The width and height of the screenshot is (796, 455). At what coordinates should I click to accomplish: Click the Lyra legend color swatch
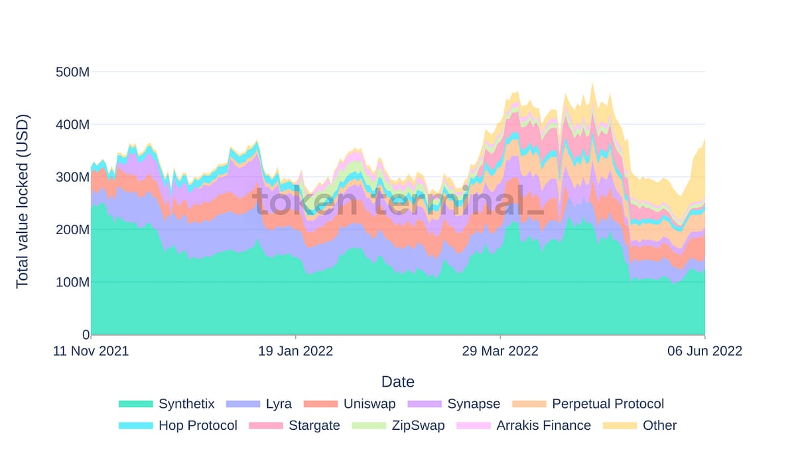coord(243,404)
